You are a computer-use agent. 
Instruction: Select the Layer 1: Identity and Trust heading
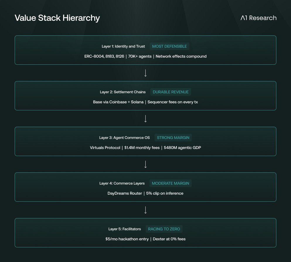point(123,46)
